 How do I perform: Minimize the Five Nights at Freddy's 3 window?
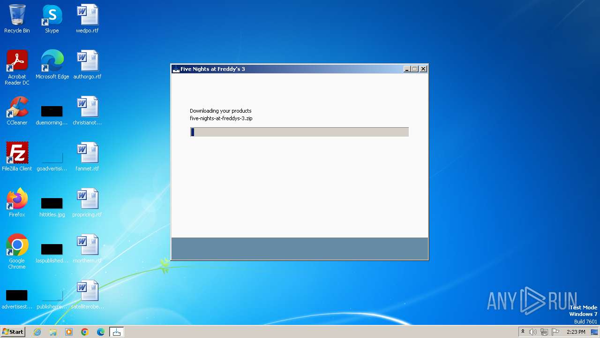click(x=407, y=69)
